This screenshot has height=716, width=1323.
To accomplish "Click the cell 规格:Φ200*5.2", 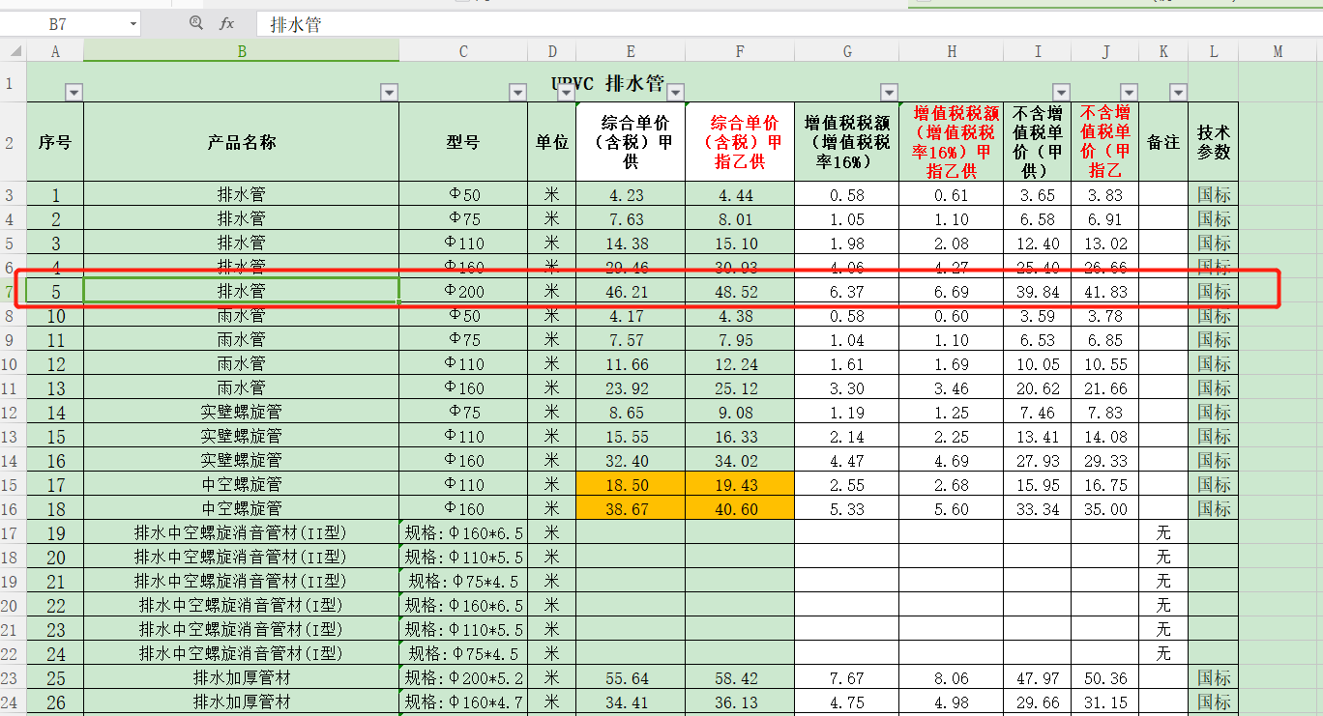I will click(x=463, y=678).
